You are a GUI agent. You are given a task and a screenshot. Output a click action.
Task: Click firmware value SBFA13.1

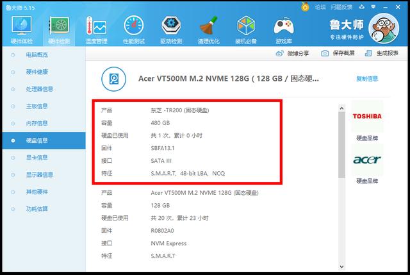click(x=163, y=148)
